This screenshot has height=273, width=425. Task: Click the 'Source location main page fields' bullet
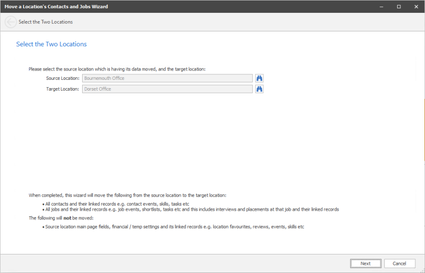pos(175,227)
